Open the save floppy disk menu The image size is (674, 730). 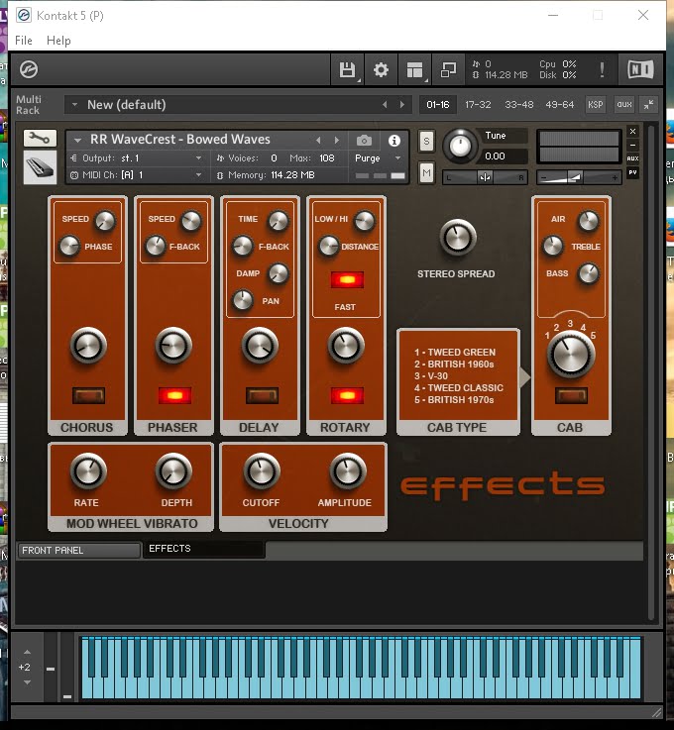click(x=347, y=70)
